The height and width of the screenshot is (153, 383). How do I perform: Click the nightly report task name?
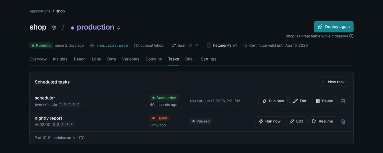pyautogui.click(x=49, y=118)
